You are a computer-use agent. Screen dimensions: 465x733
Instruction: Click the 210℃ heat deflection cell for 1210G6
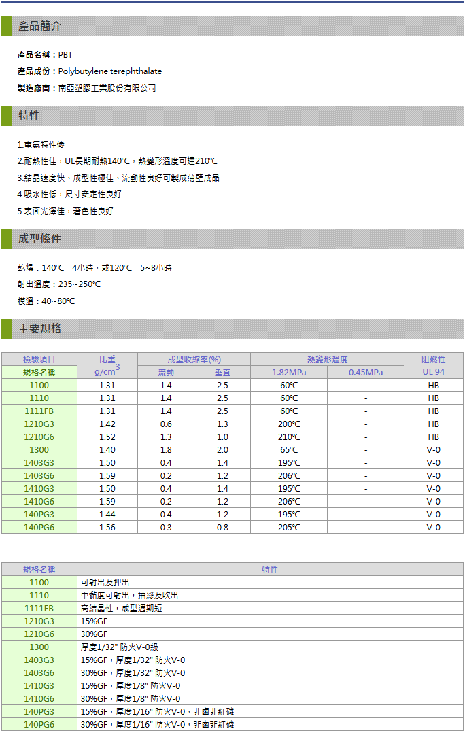289,437
